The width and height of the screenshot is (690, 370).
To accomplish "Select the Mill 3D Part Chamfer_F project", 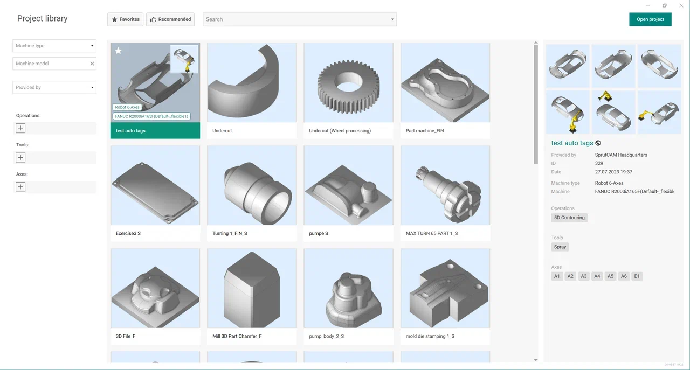I will [x=252, y=296].
